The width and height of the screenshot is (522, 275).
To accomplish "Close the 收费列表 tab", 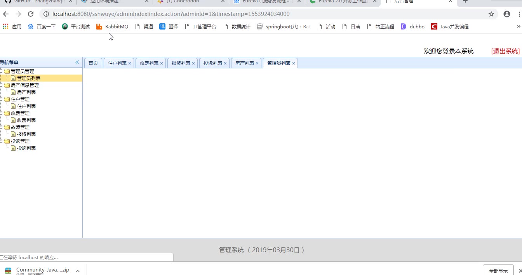I will [162, 63].
